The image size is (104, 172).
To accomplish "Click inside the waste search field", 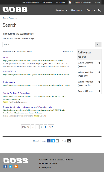I will [49, 44].
